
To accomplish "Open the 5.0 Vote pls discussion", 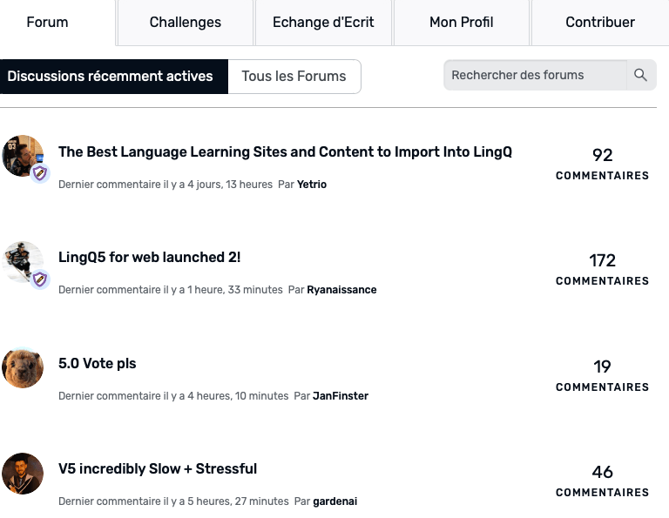I will click(x=98, y=364).
